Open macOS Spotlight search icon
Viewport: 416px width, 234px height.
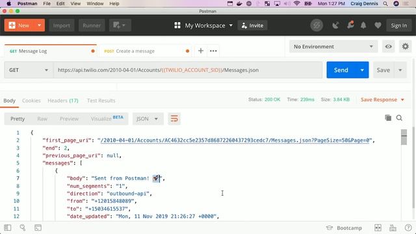385,4
